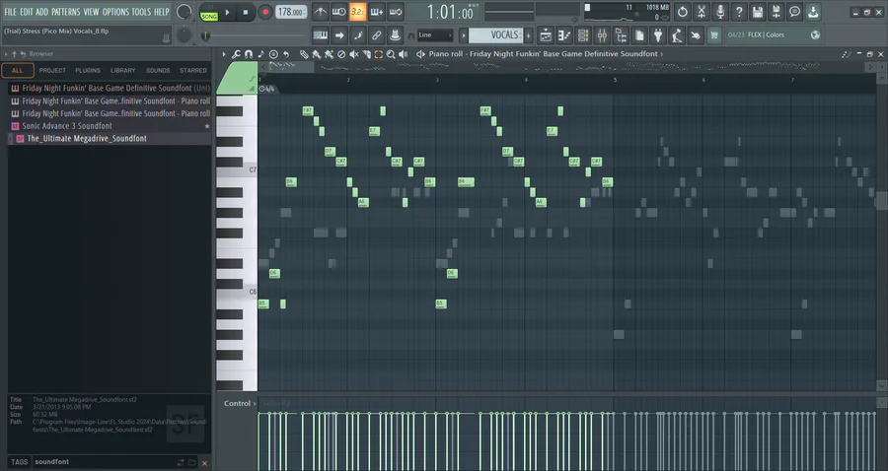Switch to the PLUGINS browser tab
The height and width of the screenshot is (471, 888).
tap(88, 71)
